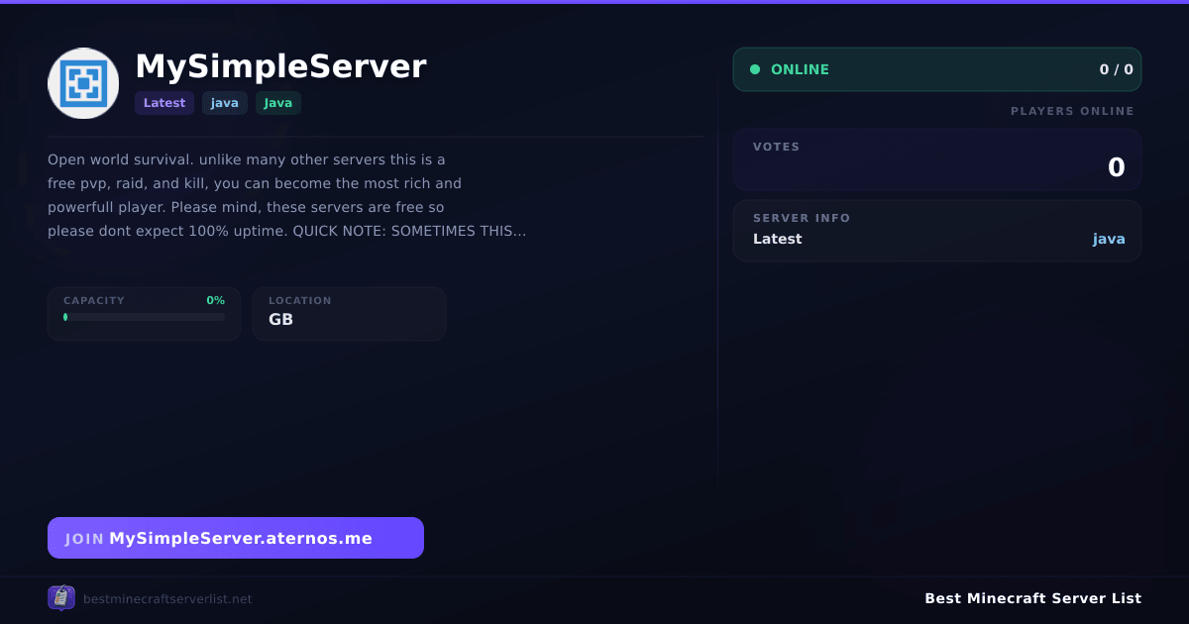This screenshot has width=1189, height=624.
Task: Click the JOIN MySimpleServer.aternos.me button
Action: coord(236,538)
